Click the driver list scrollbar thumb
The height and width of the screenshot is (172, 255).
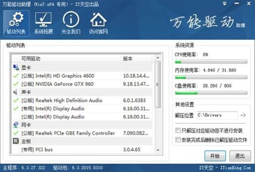coord(158,85)
